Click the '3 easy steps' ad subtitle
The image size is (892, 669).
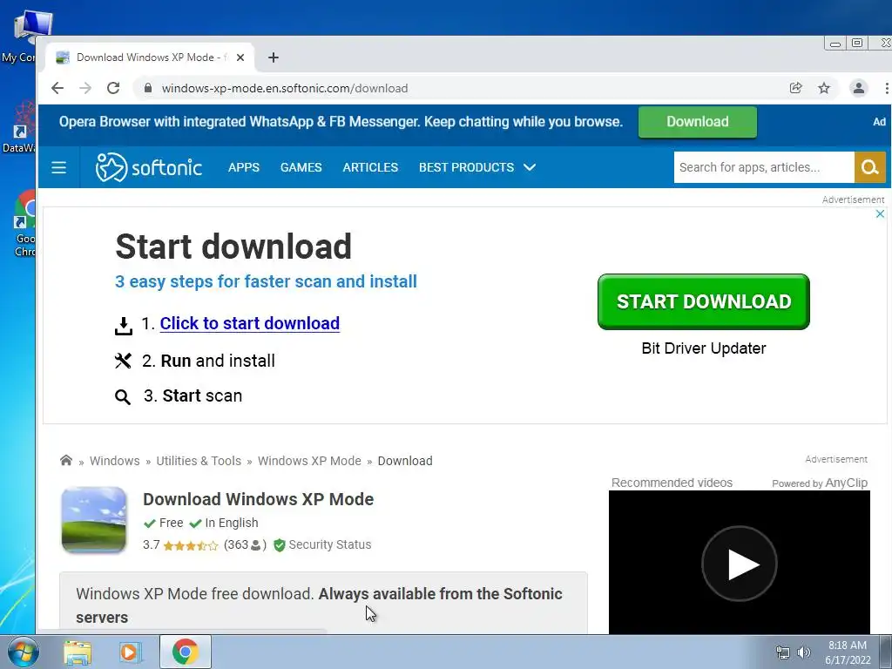click(x=266, y=281)
